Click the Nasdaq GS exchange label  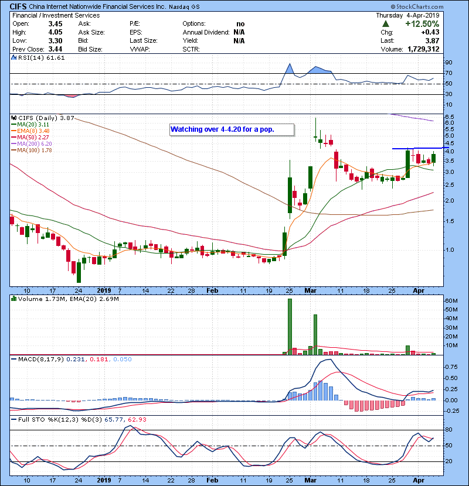184,7
